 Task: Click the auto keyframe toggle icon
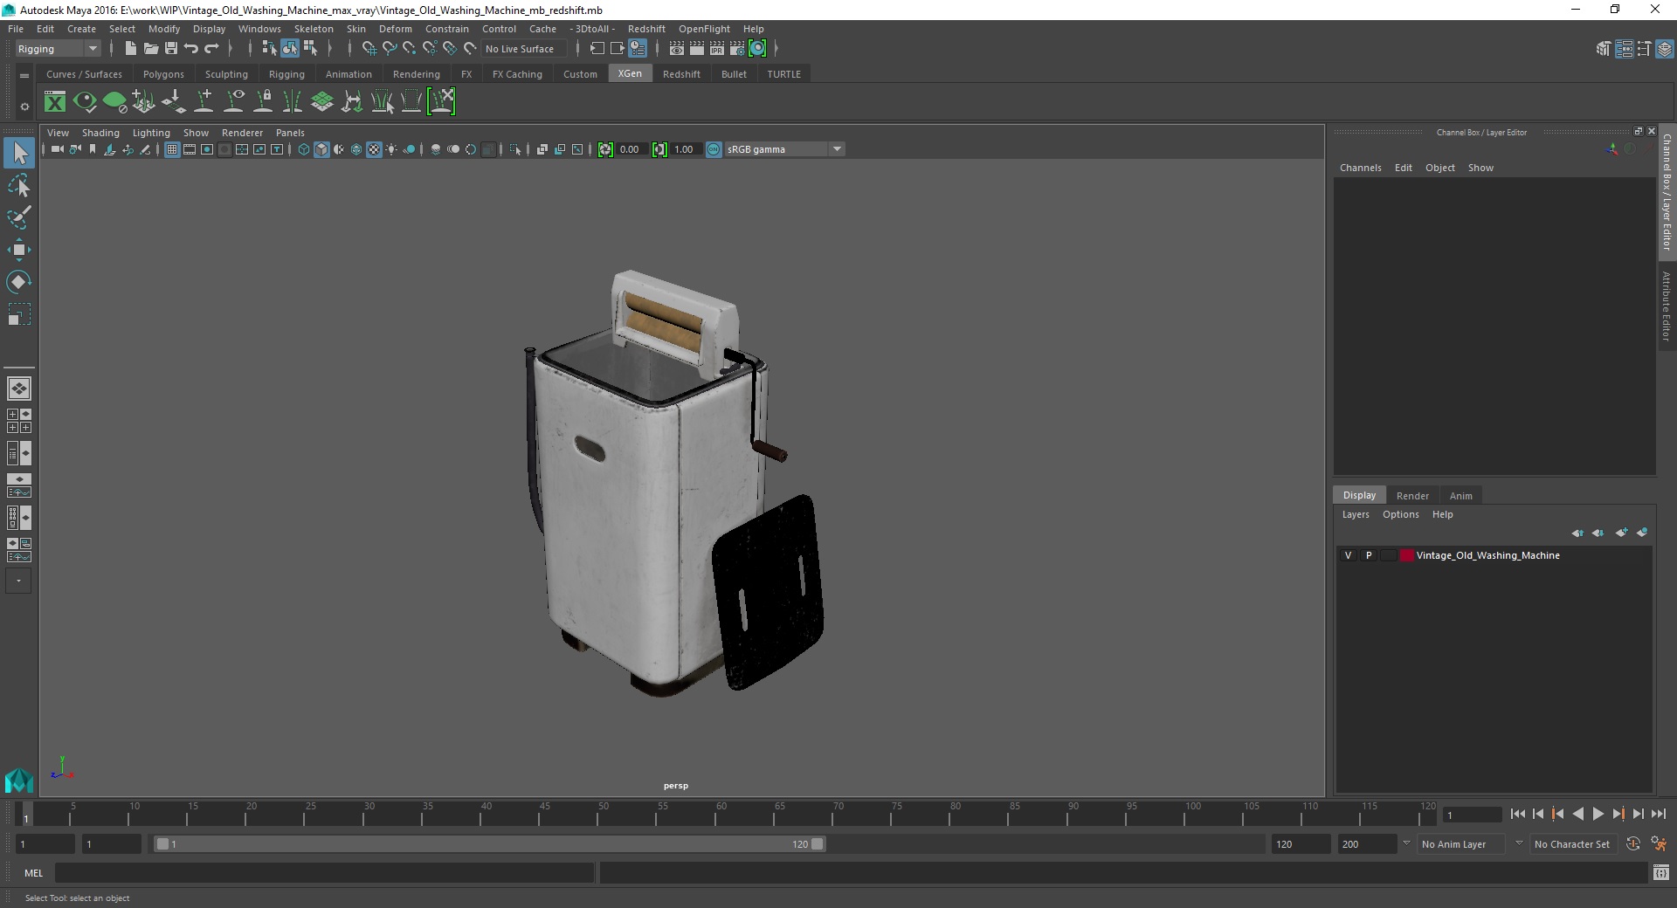pyautogui.click(x=1633, y=844)
